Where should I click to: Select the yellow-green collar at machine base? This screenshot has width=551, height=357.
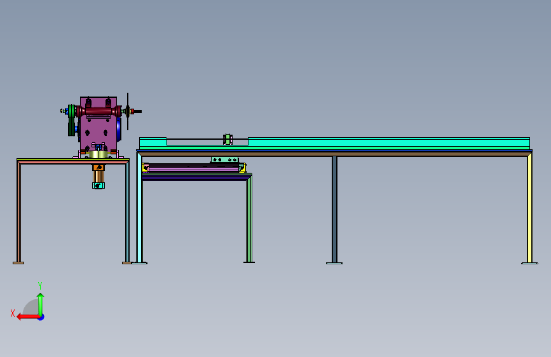[98, 154]
